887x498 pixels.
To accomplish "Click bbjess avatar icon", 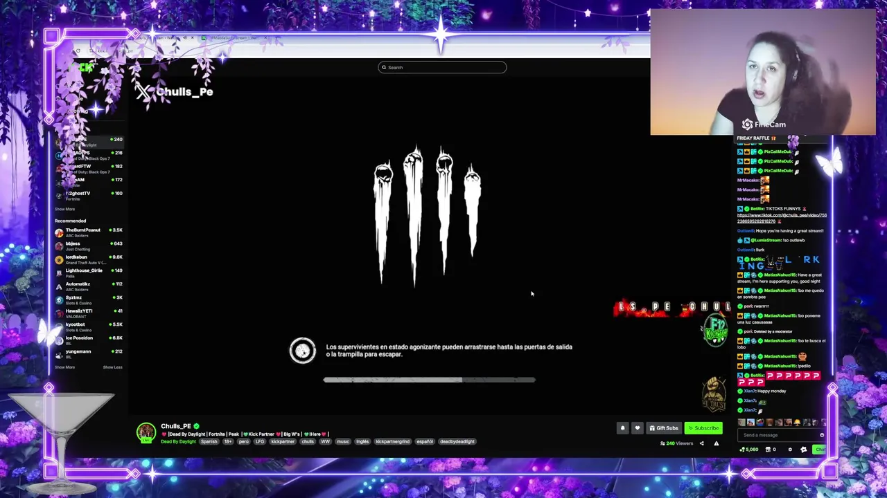I will (x=59, y=246).
